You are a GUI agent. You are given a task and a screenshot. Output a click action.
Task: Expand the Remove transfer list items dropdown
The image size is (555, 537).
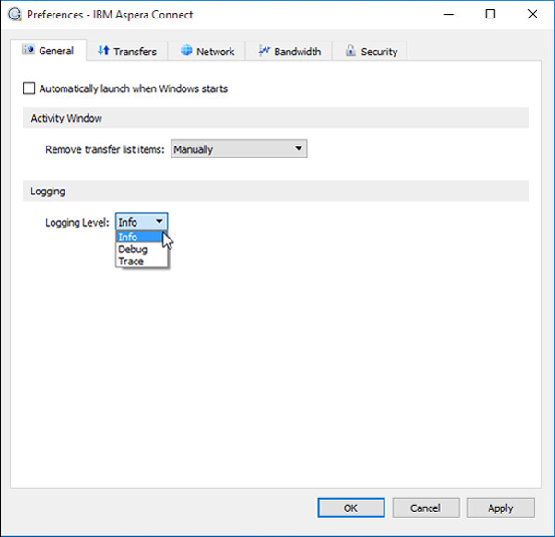coord(239,149)
